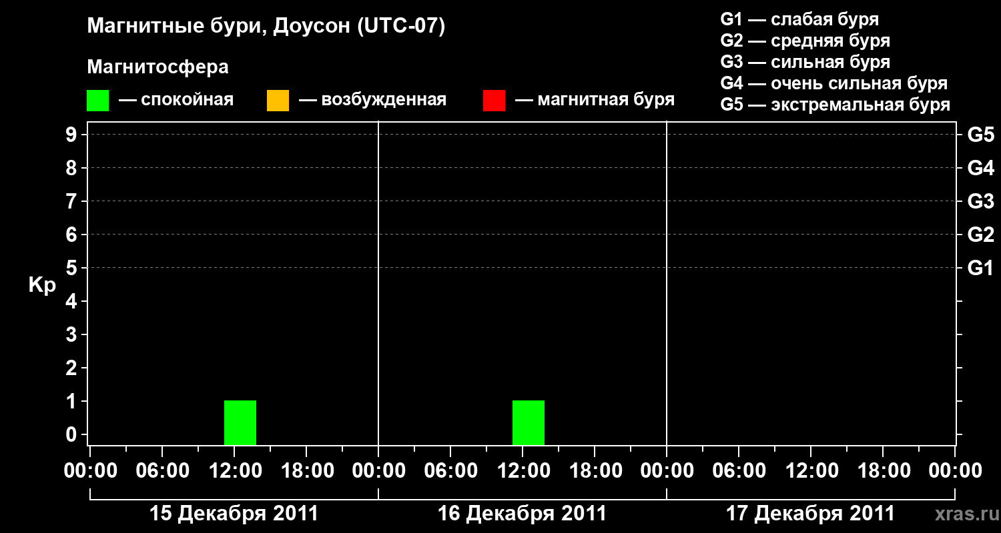
Task: Click the '12:00' time label under 15 Декабря
Action: point(234,470)
